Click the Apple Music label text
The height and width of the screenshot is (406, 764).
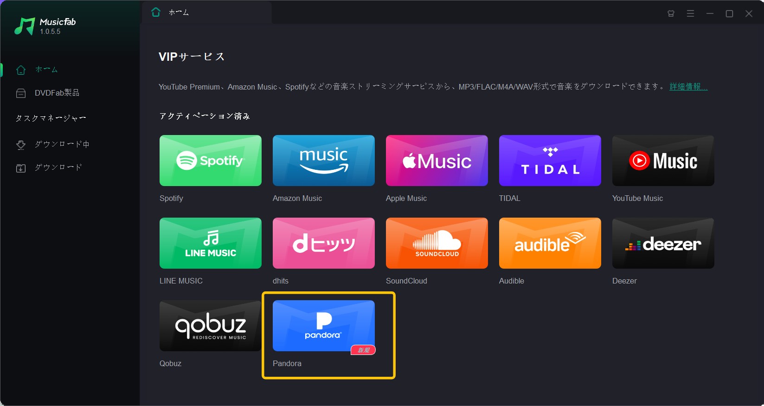(406, 198)
